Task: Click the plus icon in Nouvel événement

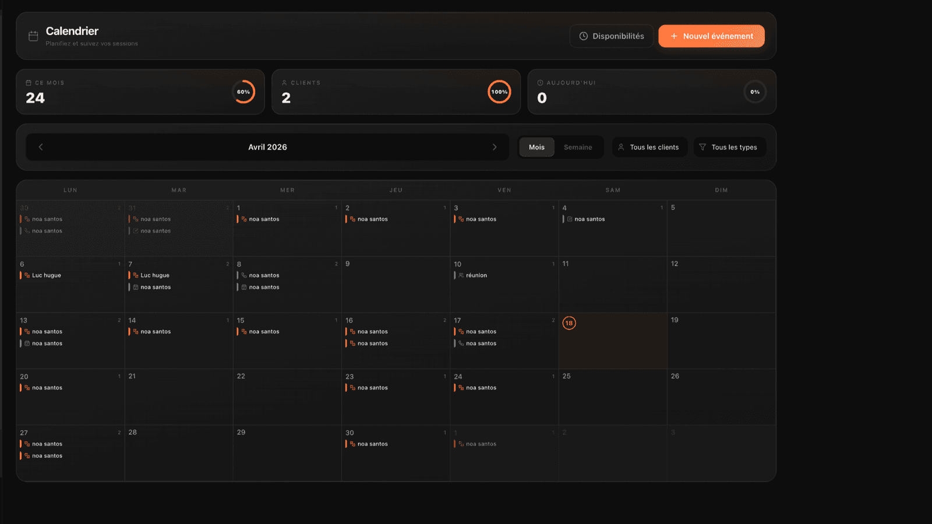Action: click(x=673, y=36)
